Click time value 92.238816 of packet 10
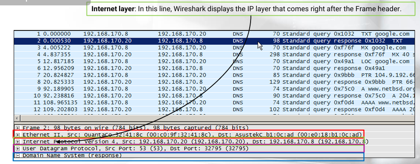 point(59,96)
